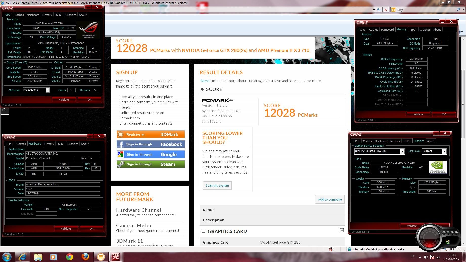Click the monitor icon beside GRAPHICS CARD

pyautogui.click(x=203, y=231)
